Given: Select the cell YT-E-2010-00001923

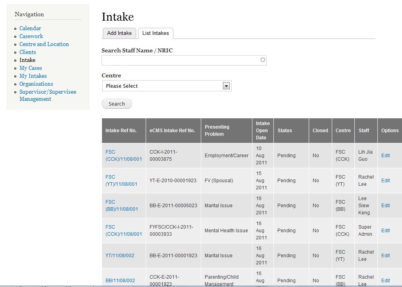Looking at the screenshot, I should (173, 181).
